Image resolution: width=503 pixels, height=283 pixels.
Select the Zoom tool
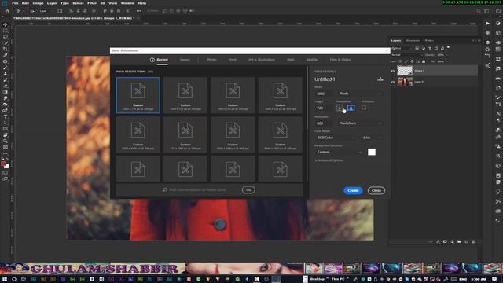tap(6, 141)
